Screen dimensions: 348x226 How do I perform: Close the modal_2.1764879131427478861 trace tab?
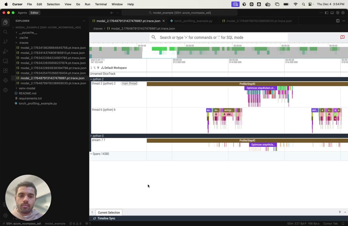[x=163, y=21]
